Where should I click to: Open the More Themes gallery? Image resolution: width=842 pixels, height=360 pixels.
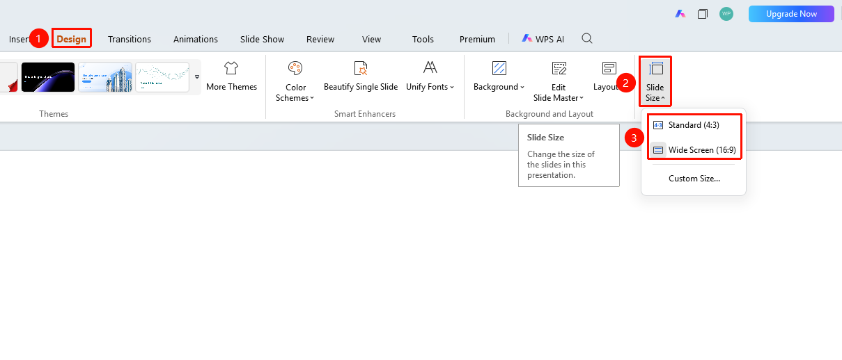click(x=231, y=76)
